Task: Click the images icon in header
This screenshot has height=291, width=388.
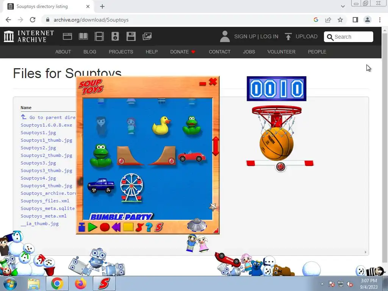Action: pyautogui.click(x=147, y=36)
